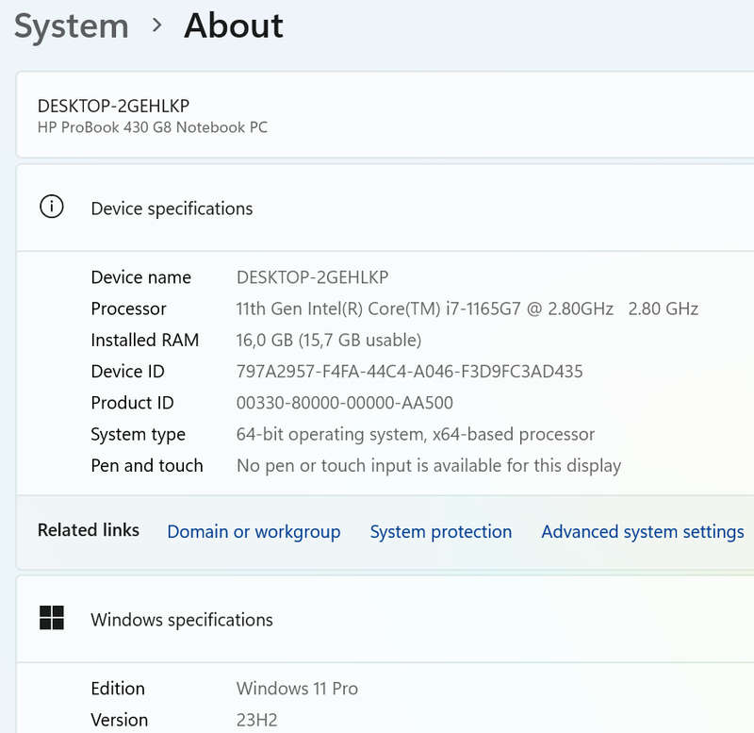The width and height of the screenshot is (754, 733).
Task: Click the Processor label
Action: (x=128, y=308)
